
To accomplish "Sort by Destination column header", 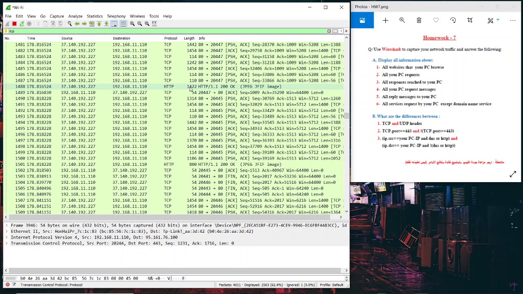I will point(121,38).
